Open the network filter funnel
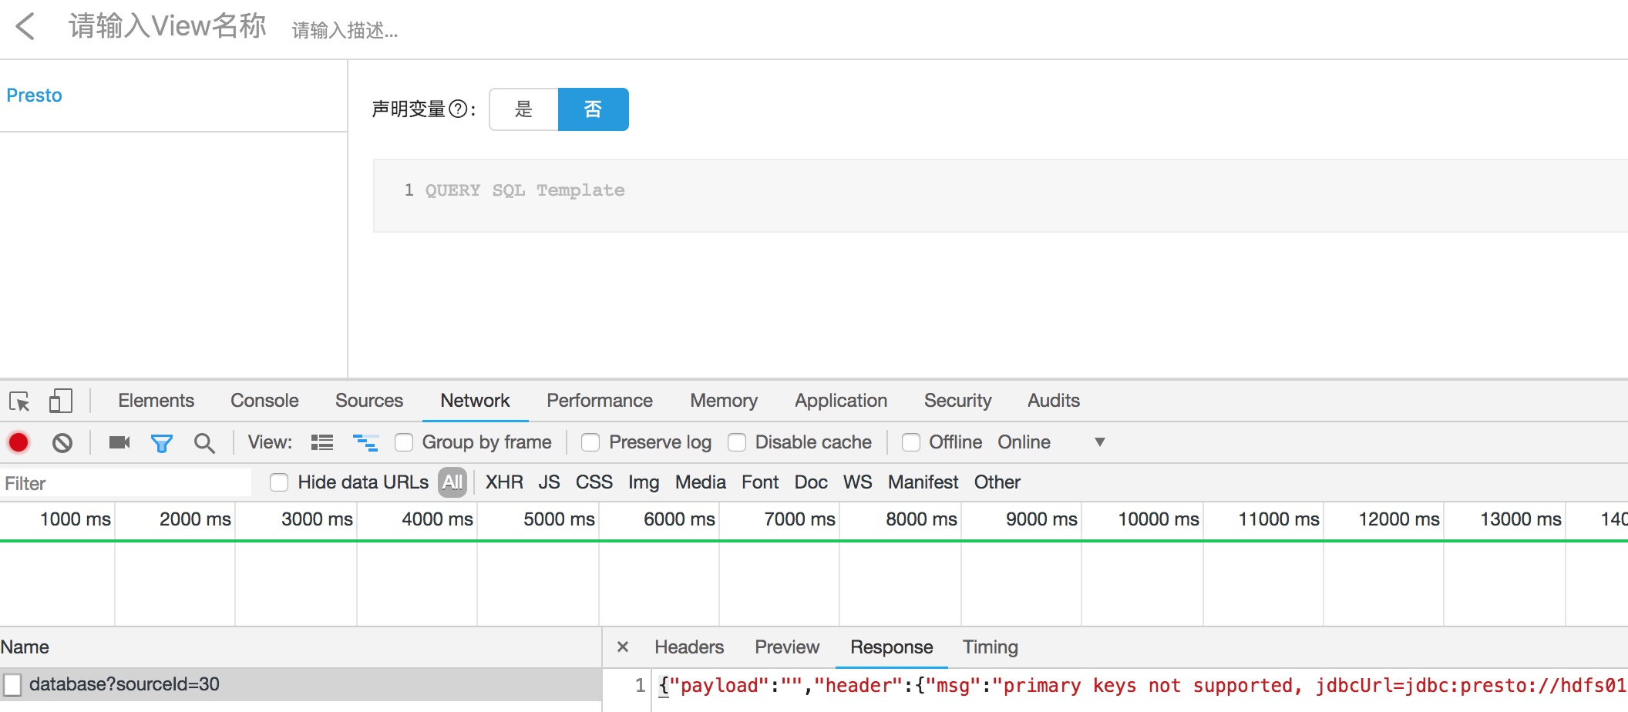This screenshot has height=712, width=1628. coord(161,442)
